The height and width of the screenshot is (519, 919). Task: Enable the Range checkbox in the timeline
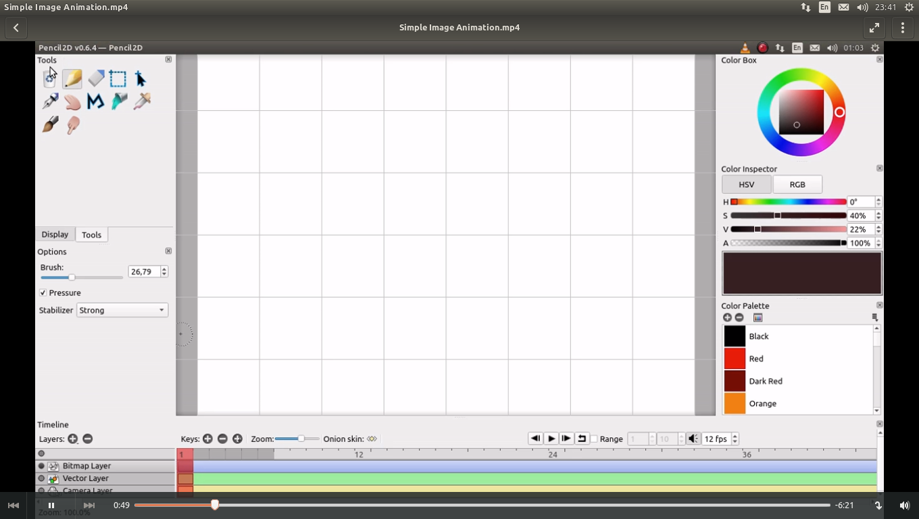[x=593, y=439]
